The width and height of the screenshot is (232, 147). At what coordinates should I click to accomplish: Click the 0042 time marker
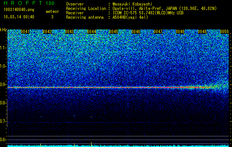click(x=47, y=32)
